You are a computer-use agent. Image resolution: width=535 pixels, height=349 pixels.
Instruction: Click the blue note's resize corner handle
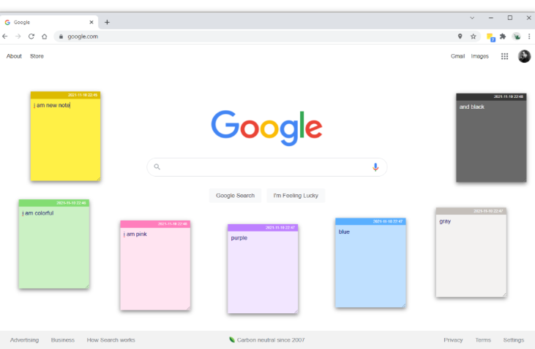coord(404,305)
